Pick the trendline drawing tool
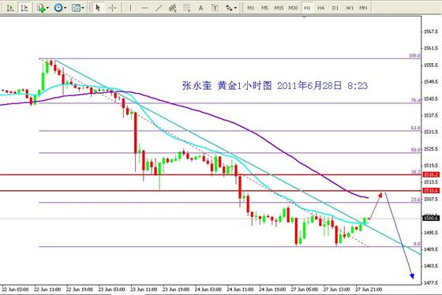The width and height of the screenshot is (442, 295). [159, 8]
